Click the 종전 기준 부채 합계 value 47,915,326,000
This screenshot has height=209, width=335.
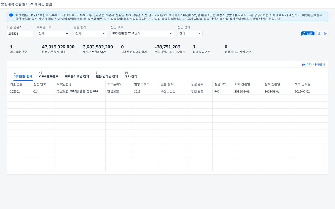click(x=58, y=47)
